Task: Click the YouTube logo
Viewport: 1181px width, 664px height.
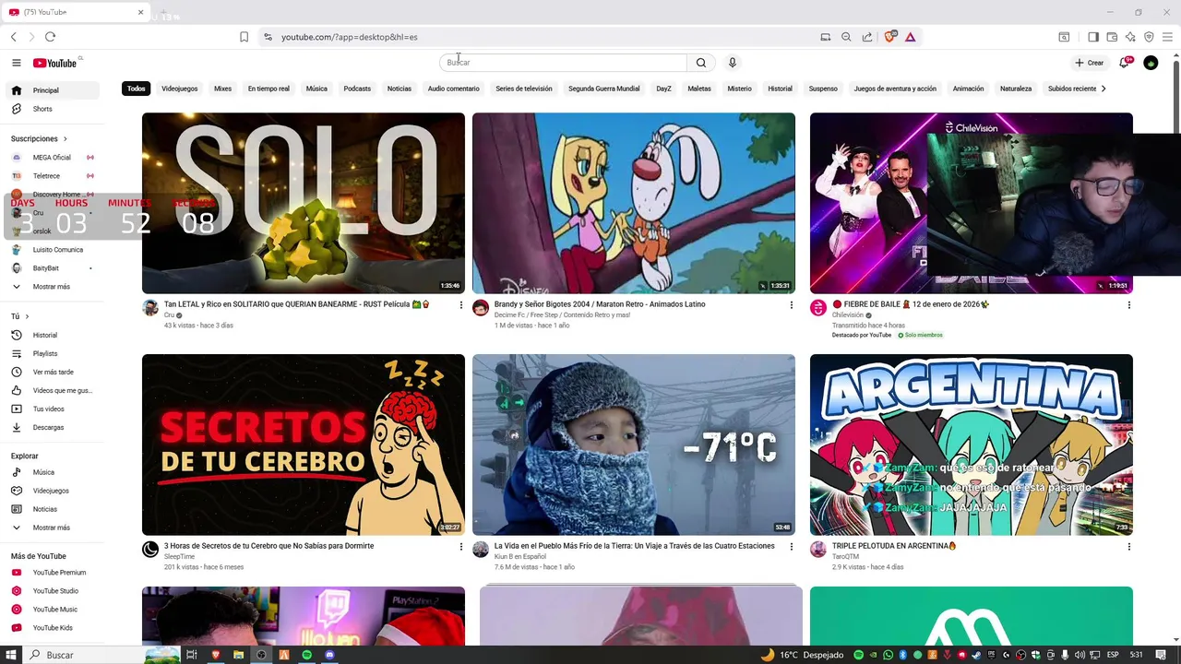Action: pyautogui.click(x=55, y=63)
